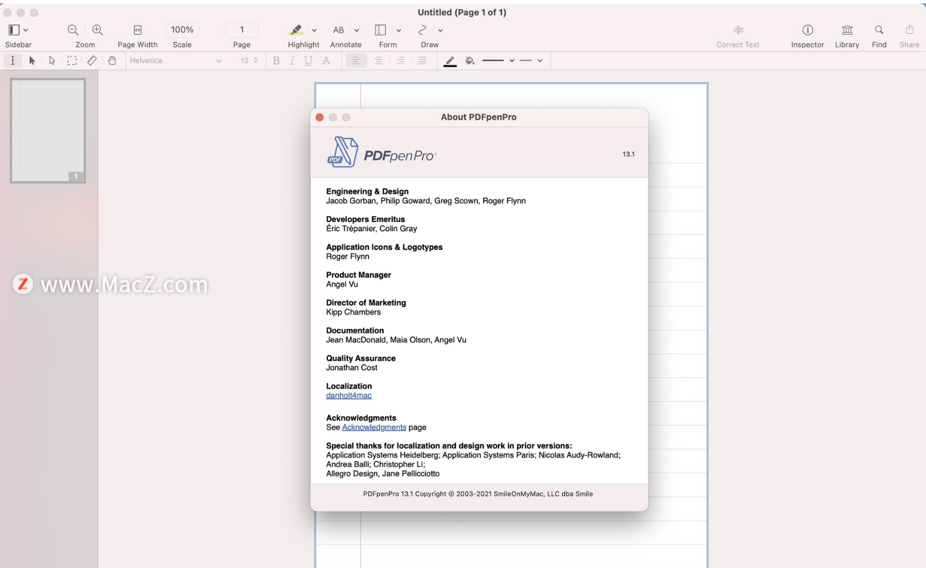The width and height of the screenshot is (926, 568).
Task: Click the name Kipp Chambers
Action: pos(353,312)
